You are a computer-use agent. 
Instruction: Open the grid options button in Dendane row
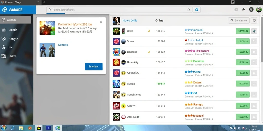(254, 52)
